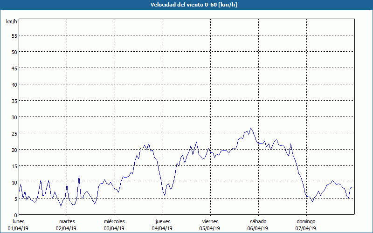
Task: Click the highest wind peak before sábado
Action: [250, 128]
